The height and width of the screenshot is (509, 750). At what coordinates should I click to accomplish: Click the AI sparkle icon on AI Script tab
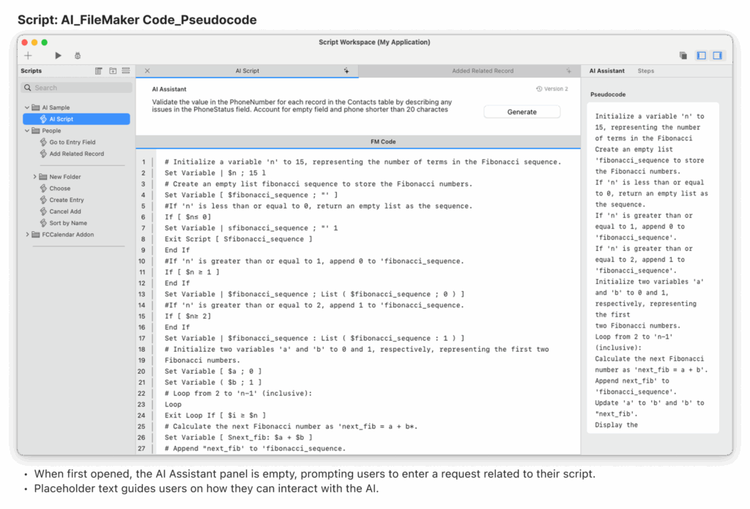click(346, 71)
